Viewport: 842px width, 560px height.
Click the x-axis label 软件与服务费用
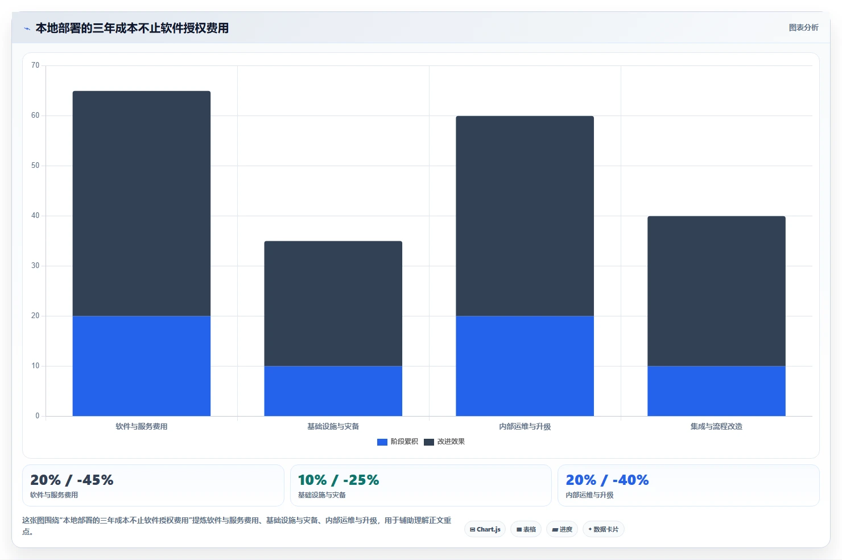pos(142,426)
